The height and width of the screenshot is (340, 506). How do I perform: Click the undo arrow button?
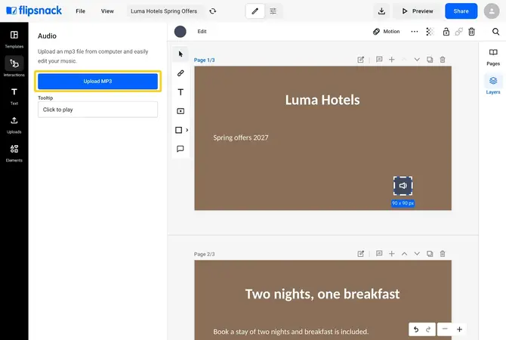(416, 329)
